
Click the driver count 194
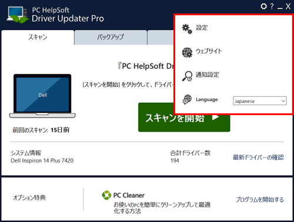click(175, 160)
